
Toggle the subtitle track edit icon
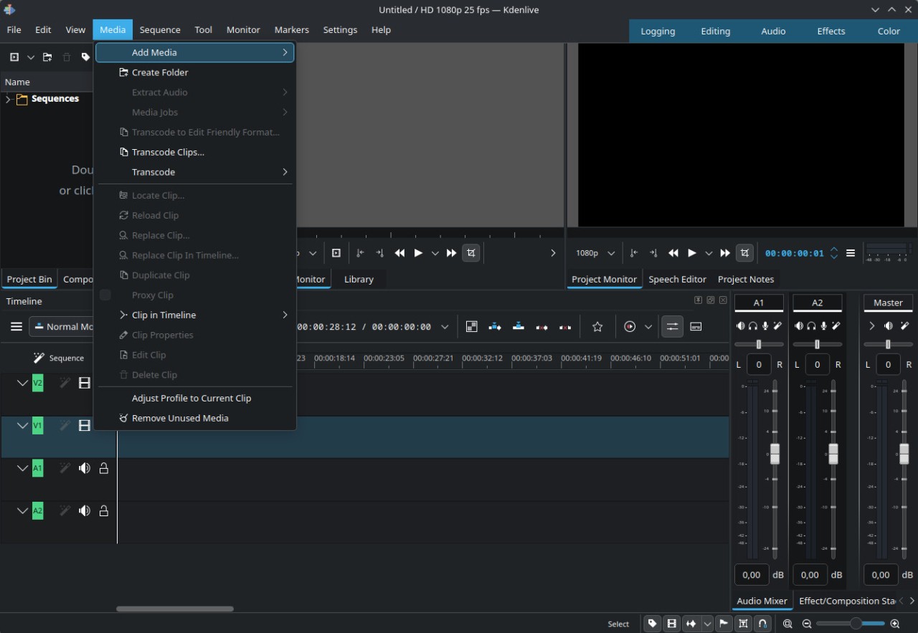click(696, 327)
